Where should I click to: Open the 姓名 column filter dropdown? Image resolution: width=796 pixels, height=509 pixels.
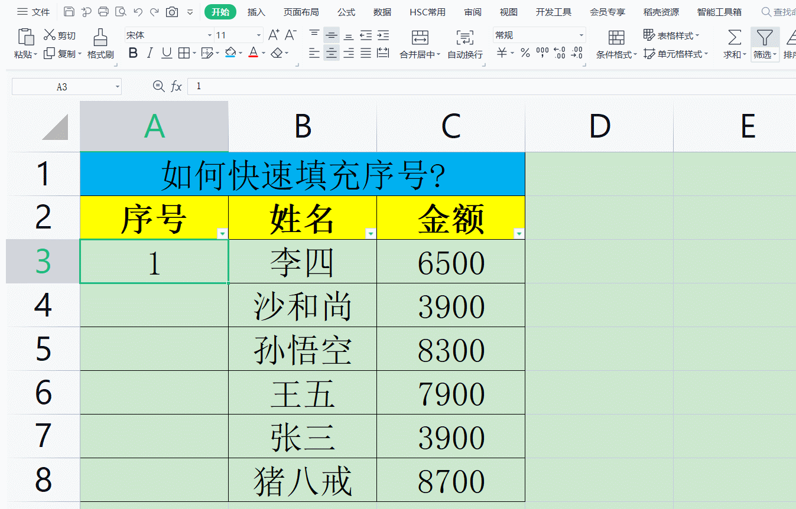(371, 234)
